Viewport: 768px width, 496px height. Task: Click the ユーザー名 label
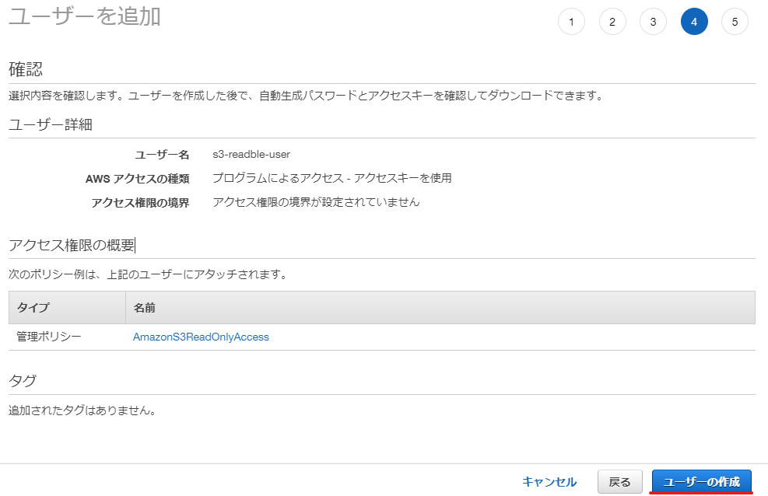(162, 155)
